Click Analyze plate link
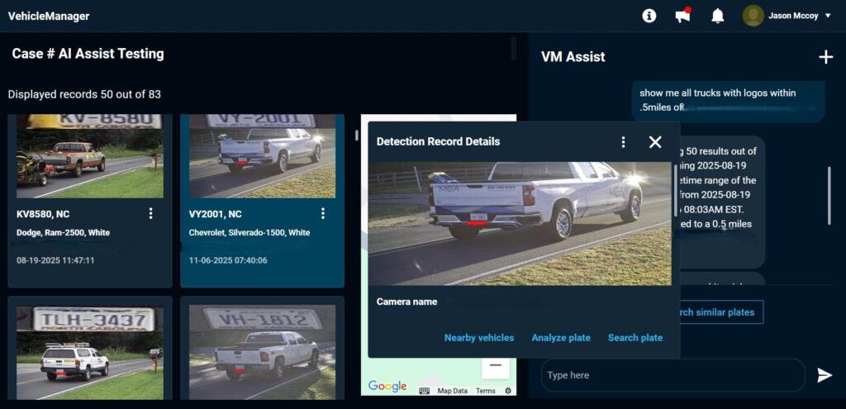 pos(561,338)
